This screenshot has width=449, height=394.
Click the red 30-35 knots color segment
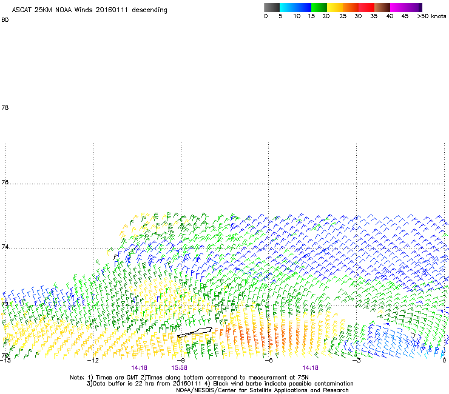coord(366,7)
